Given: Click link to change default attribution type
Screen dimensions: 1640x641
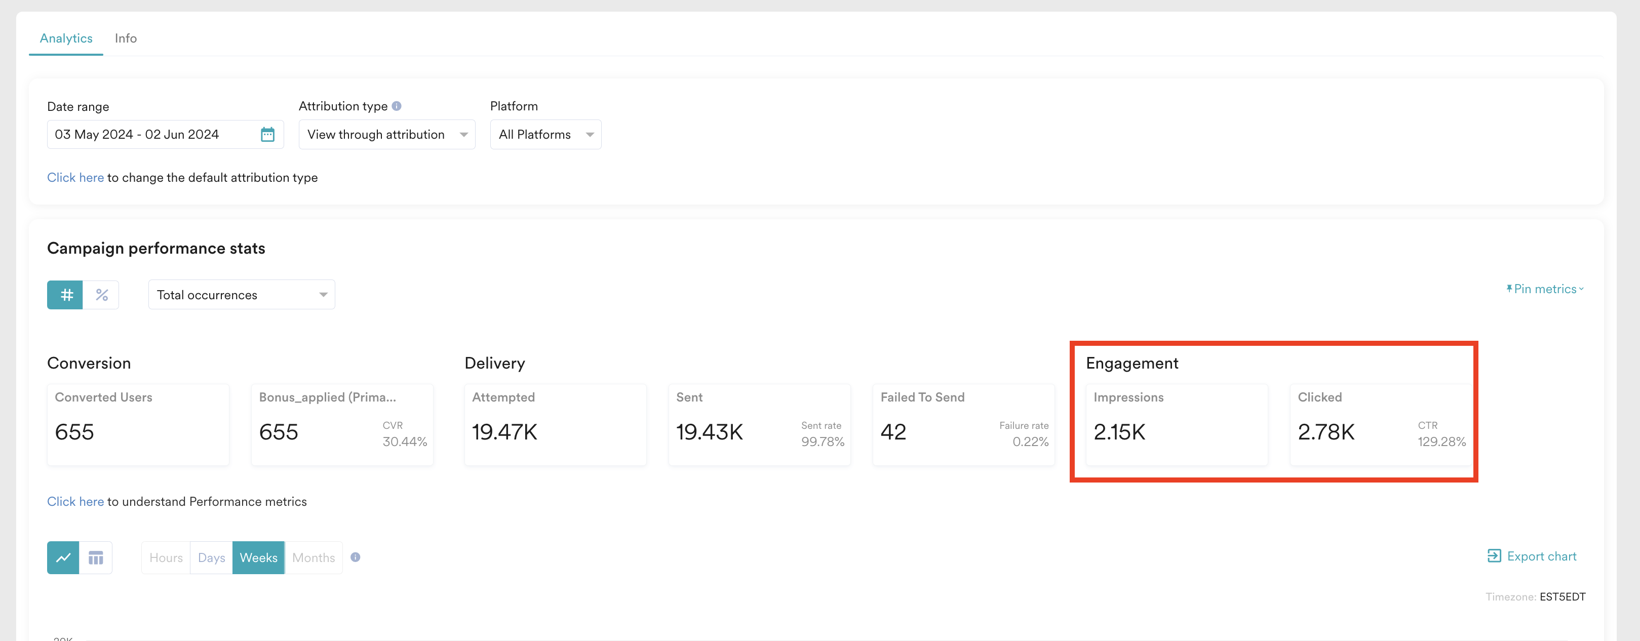Looking at the screenshot, I should [75, 178].
